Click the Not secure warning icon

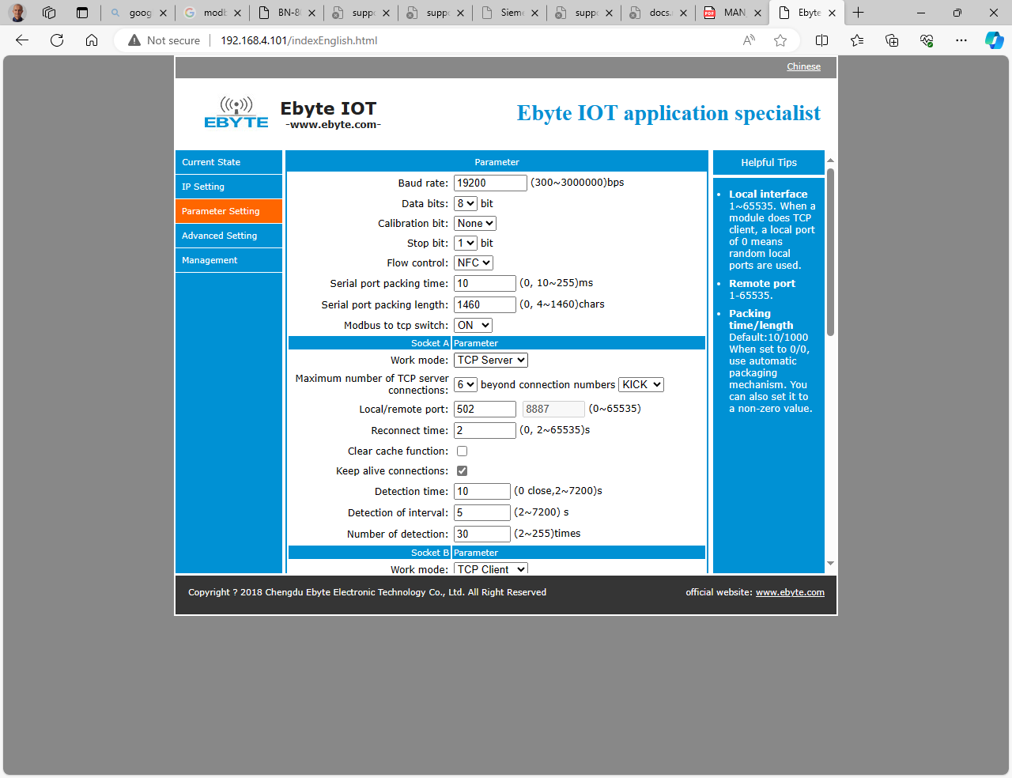[x=134, y=40]
